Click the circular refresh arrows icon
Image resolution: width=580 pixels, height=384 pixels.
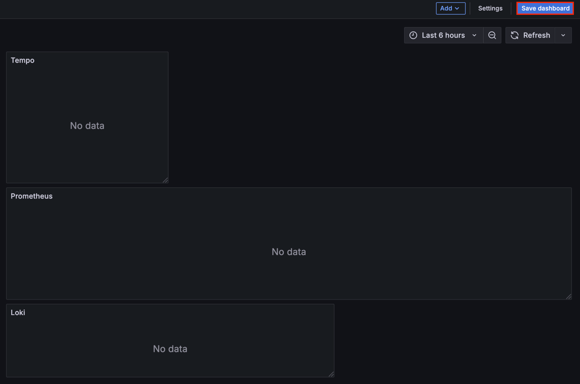(x=514, y=35)
